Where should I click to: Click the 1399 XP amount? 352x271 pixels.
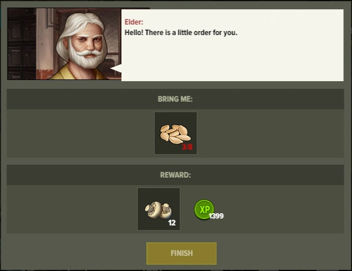[216, 216]
